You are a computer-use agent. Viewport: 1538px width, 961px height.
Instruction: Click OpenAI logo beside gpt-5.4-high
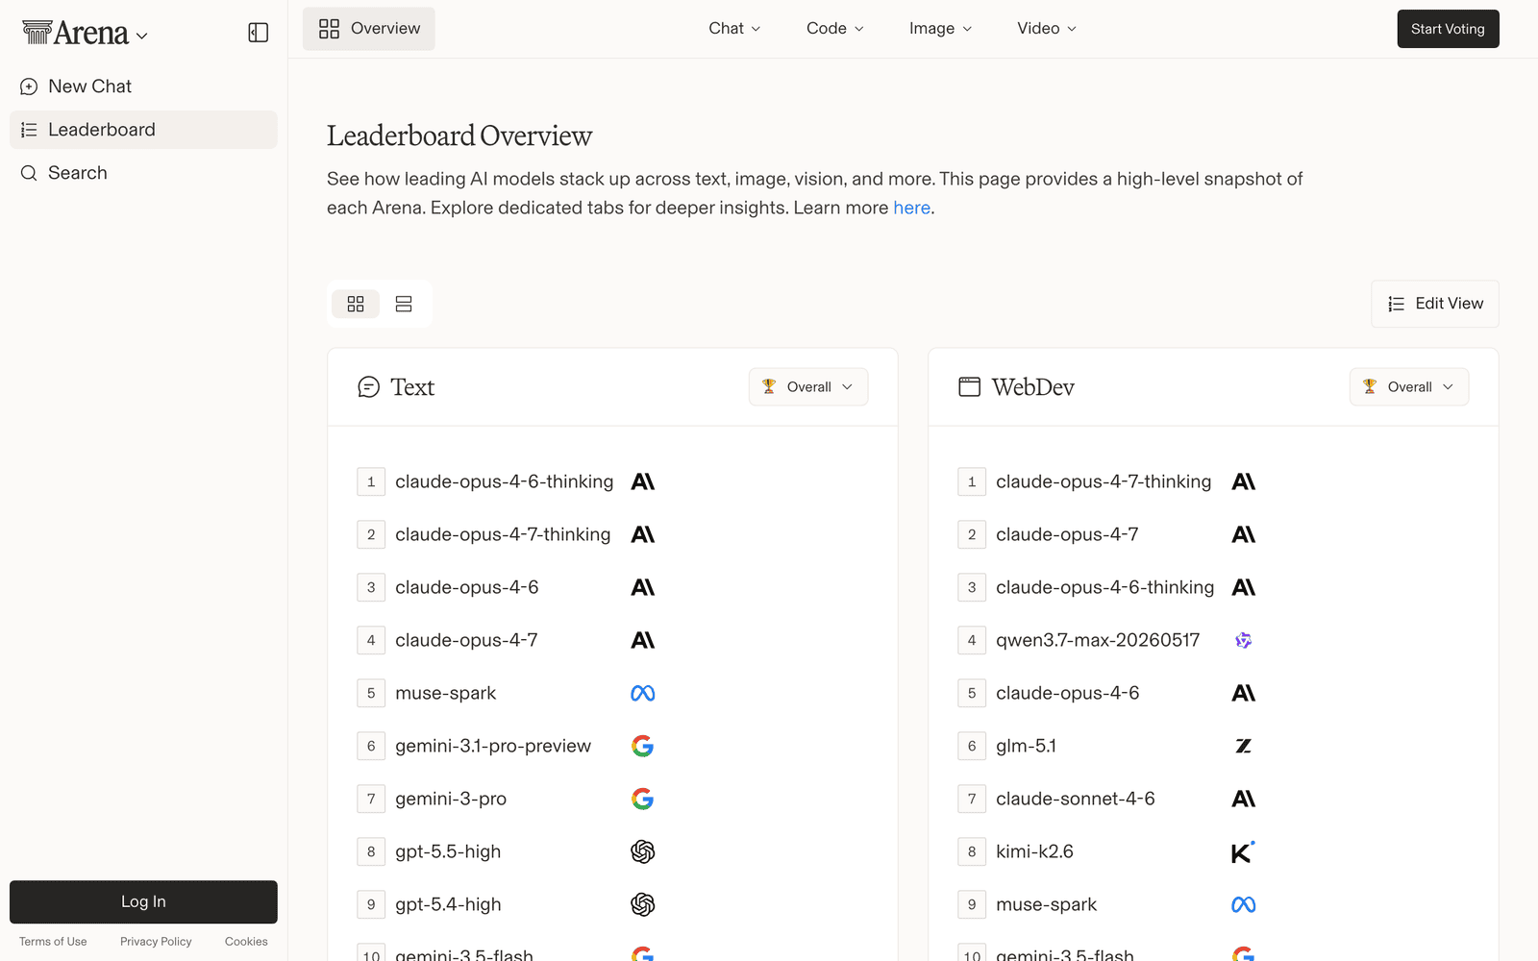[x=643, y=904]
